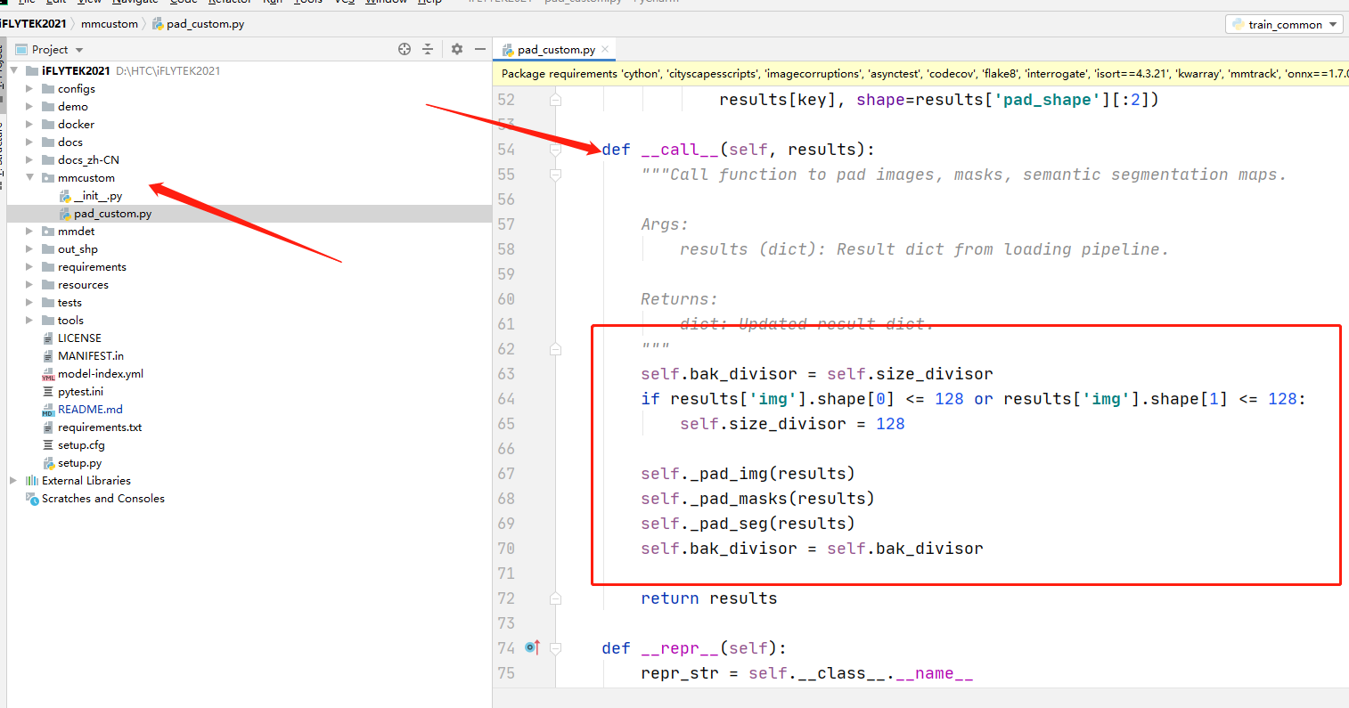The image size is (1349, 708).
Task: Expand the tests folder arrow
Action: [x=29, y=302]
